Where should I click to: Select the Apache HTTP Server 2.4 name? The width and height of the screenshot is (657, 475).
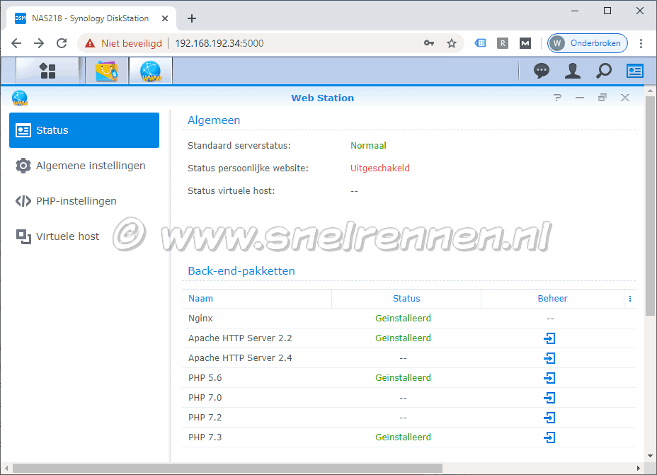point(240,358)
